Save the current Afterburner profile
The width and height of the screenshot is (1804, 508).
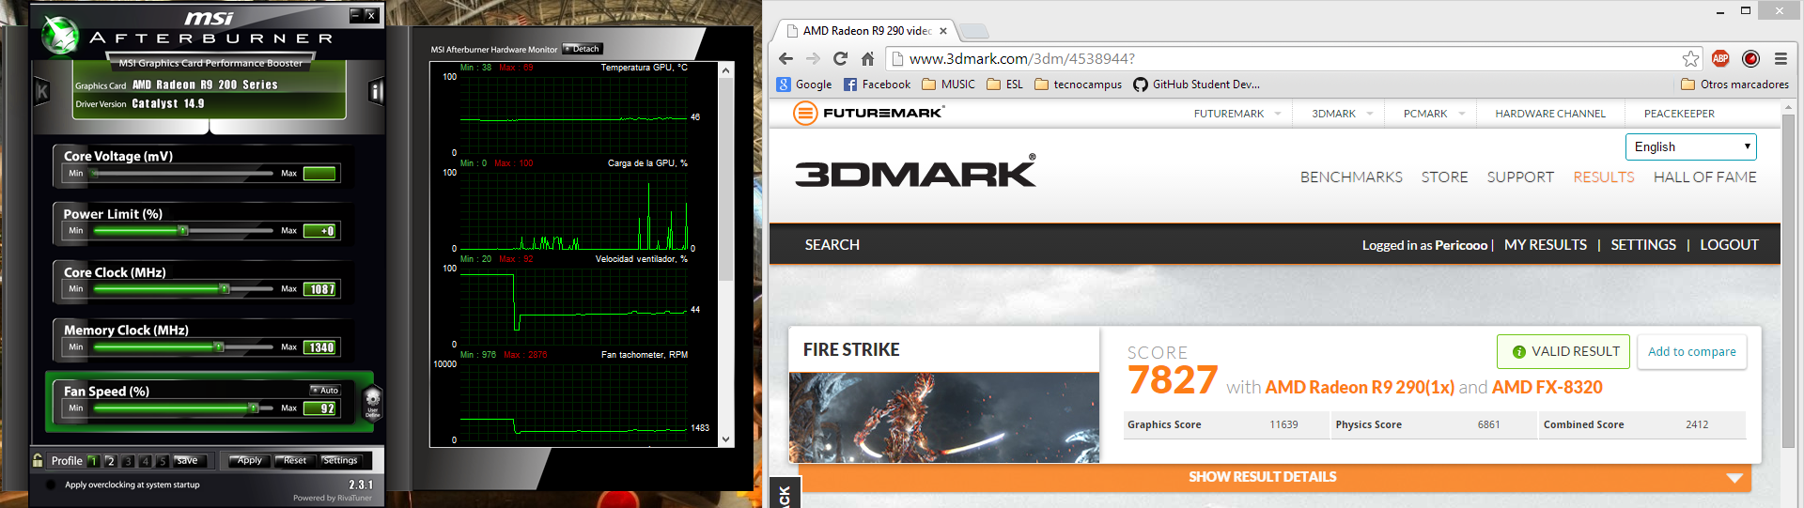click(188, 460)
